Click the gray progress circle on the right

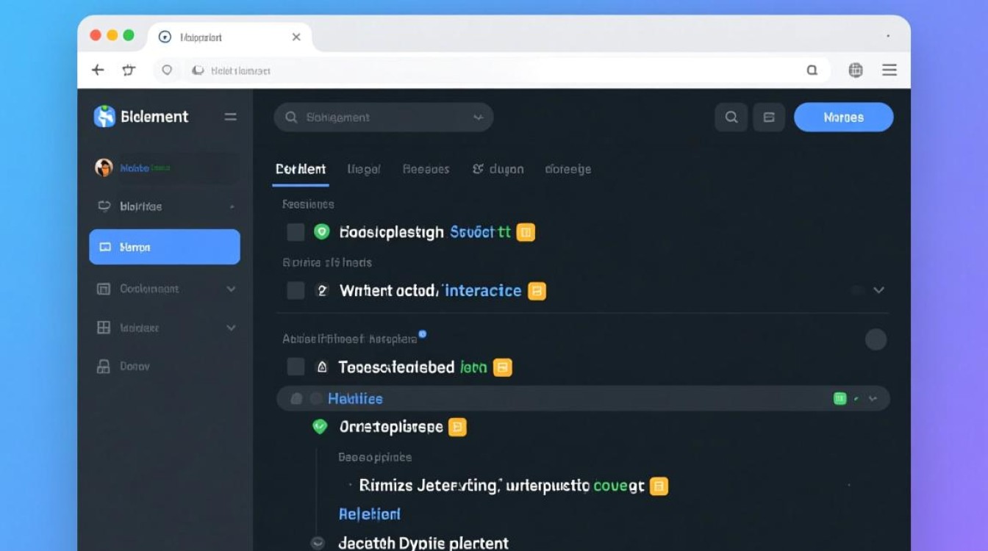[876, 339]
